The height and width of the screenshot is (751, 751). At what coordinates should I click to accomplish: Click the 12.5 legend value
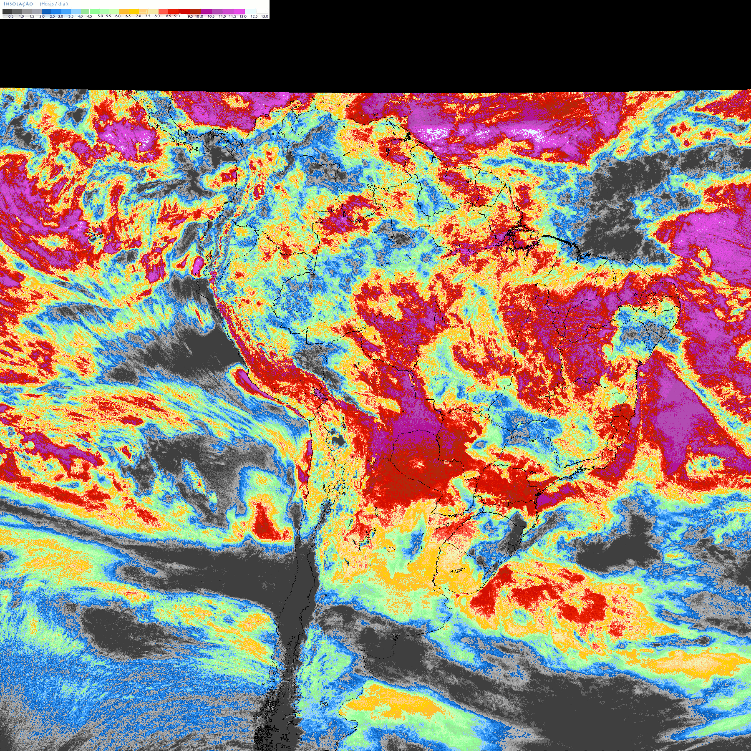(x=254, y=16)
